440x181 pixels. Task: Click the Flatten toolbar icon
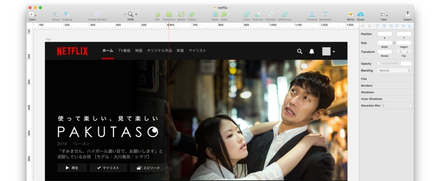192,14
